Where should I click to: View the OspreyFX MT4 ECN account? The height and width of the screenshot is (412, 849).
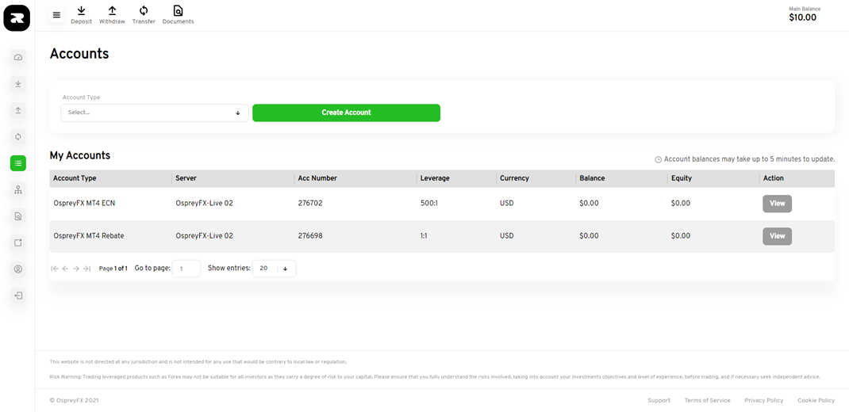point(777,204)
